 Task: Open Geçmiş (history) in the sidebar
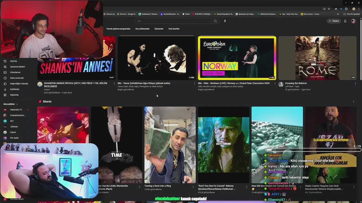pyautogui.click(x=14, y=61)
